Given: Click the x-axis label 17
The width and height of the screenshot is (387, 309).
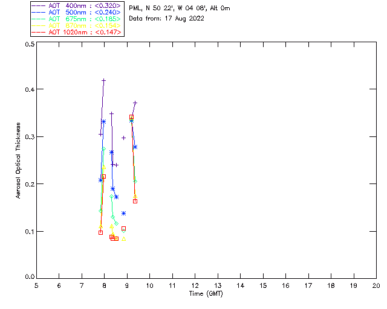Looking at the screenshot, I should click(308, 285).
